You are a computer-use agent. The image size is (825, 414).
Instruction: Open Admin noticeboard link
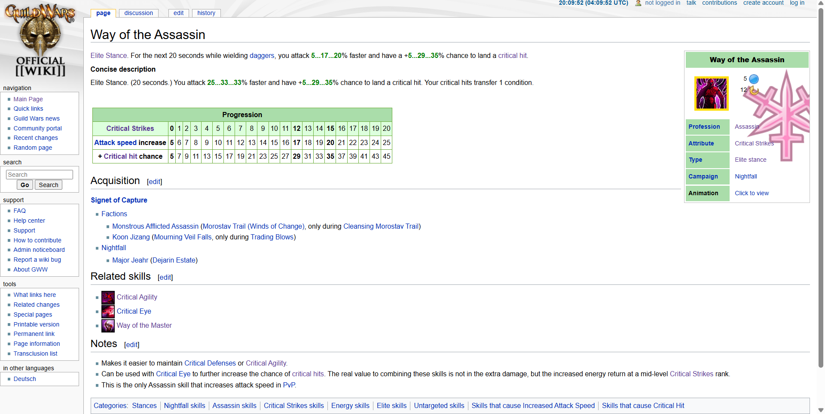coord(39,250)
